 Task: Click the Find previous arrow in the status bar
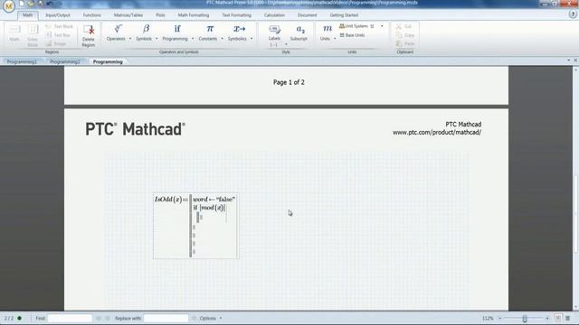pyautogui.click(x=99, y=318)
